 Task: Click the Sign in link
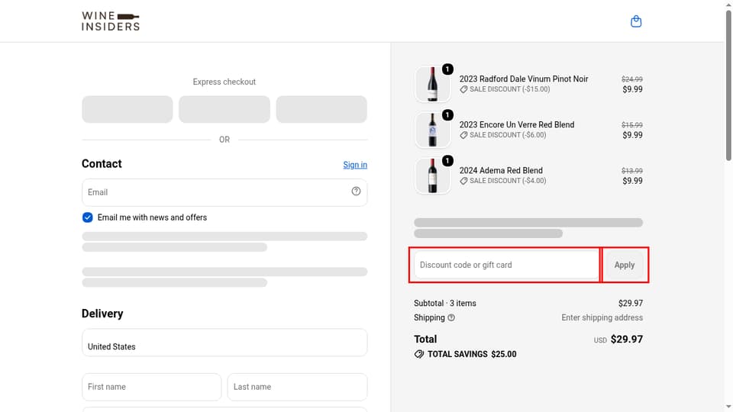pyautogui.click(x=355, y=165)
